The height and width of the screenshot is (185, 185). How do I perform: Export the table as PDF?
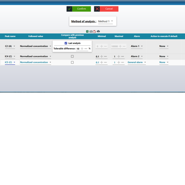[x=95, y=31]
